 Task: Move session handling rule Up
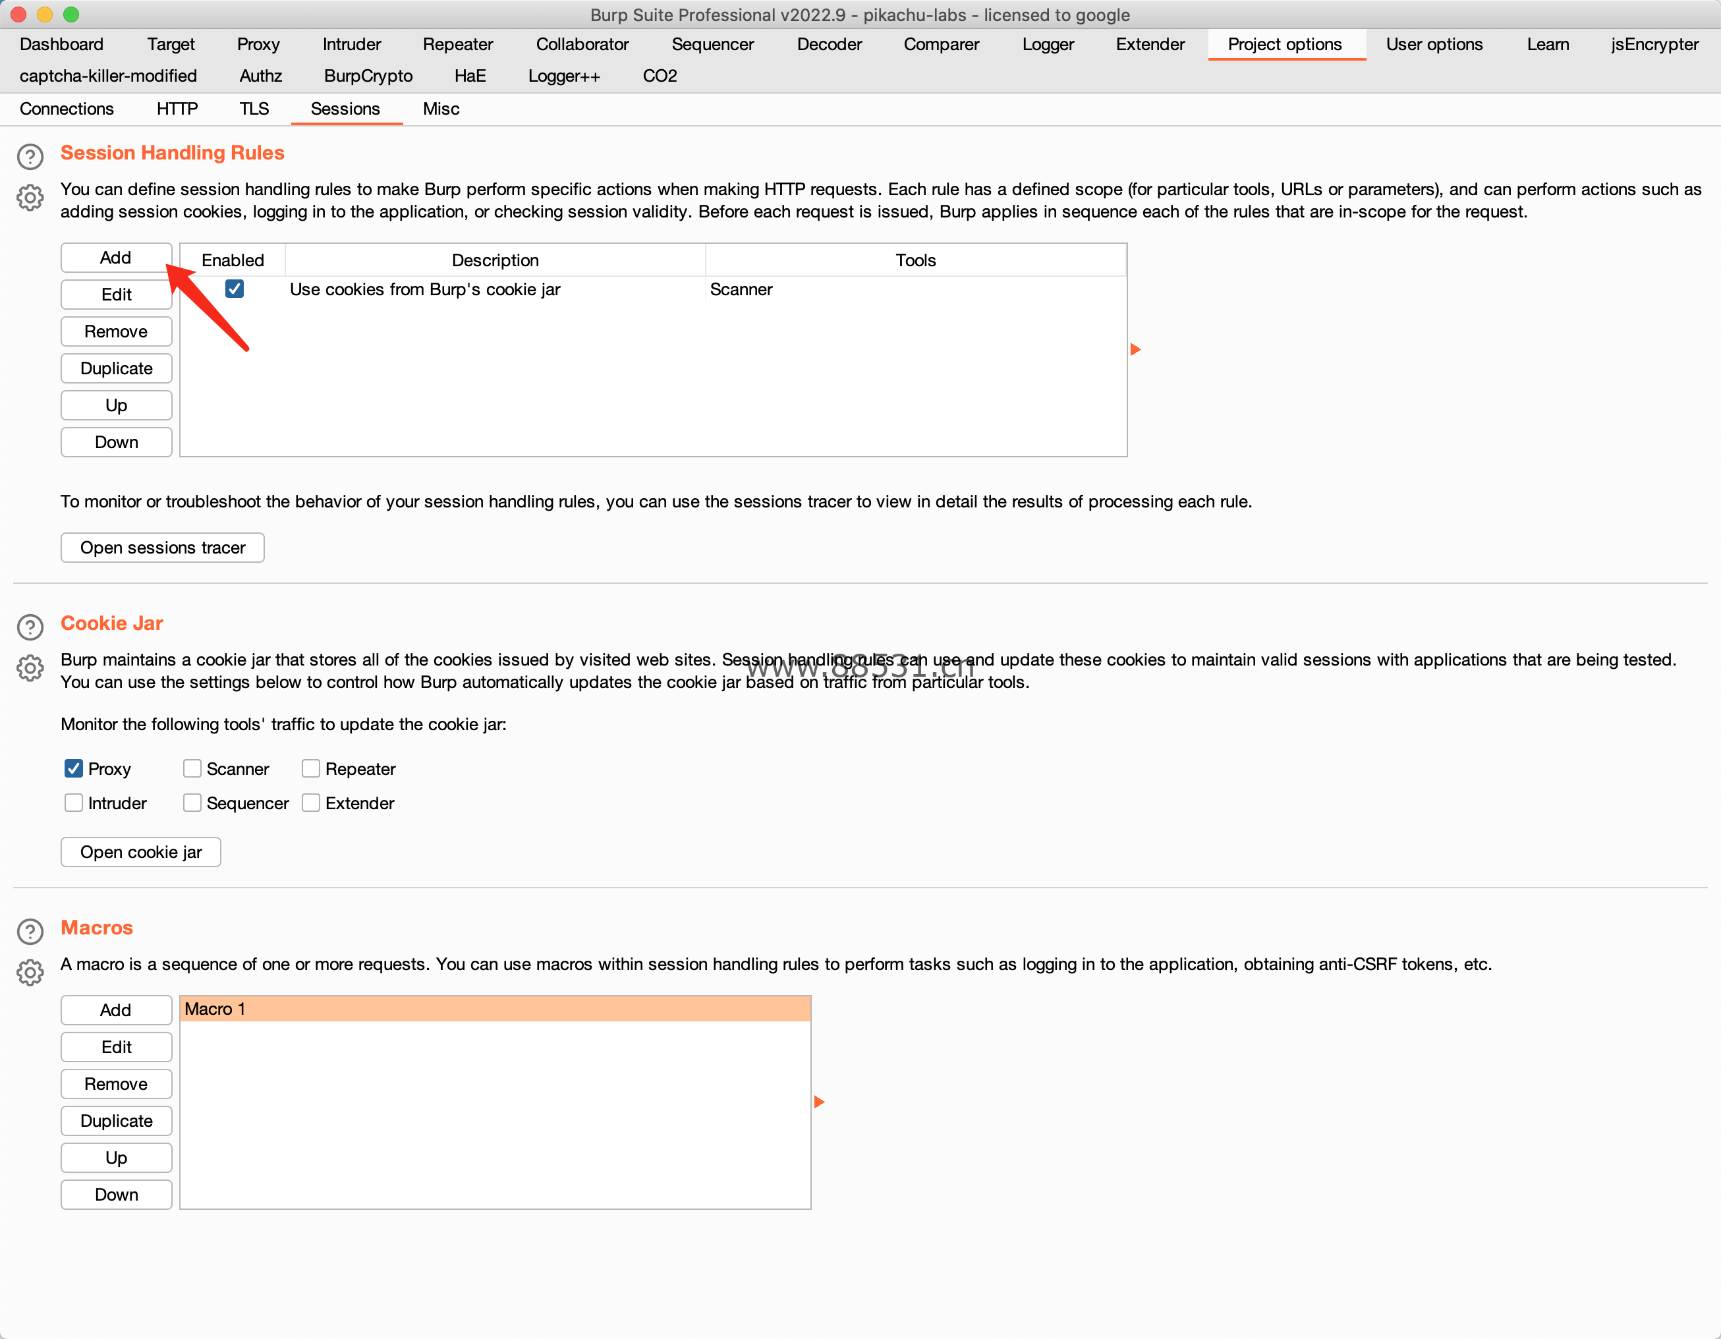[x=116, y=406]
